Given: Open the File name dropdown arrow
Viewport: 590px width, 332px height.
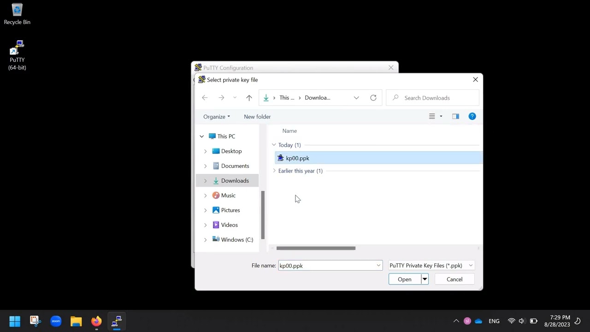Looking at the screenshot, I should (x=378, y=266).
